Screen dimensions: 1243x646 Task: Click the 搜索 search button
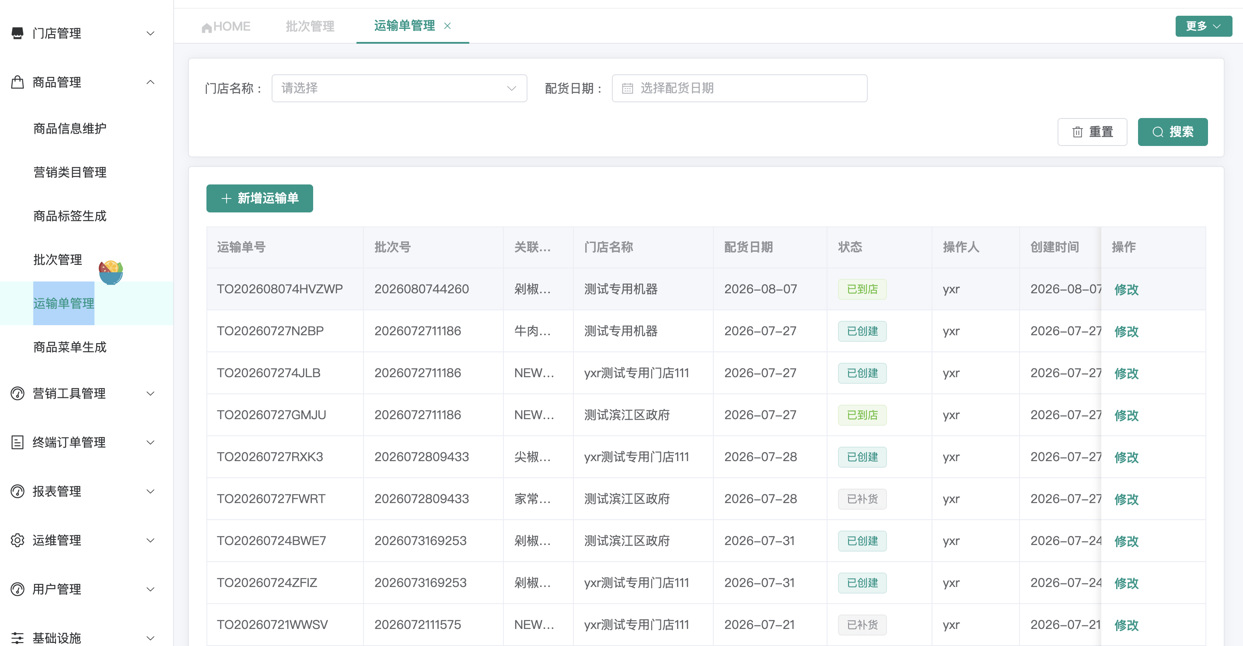pyautogui.click(x=1173, y=132)
